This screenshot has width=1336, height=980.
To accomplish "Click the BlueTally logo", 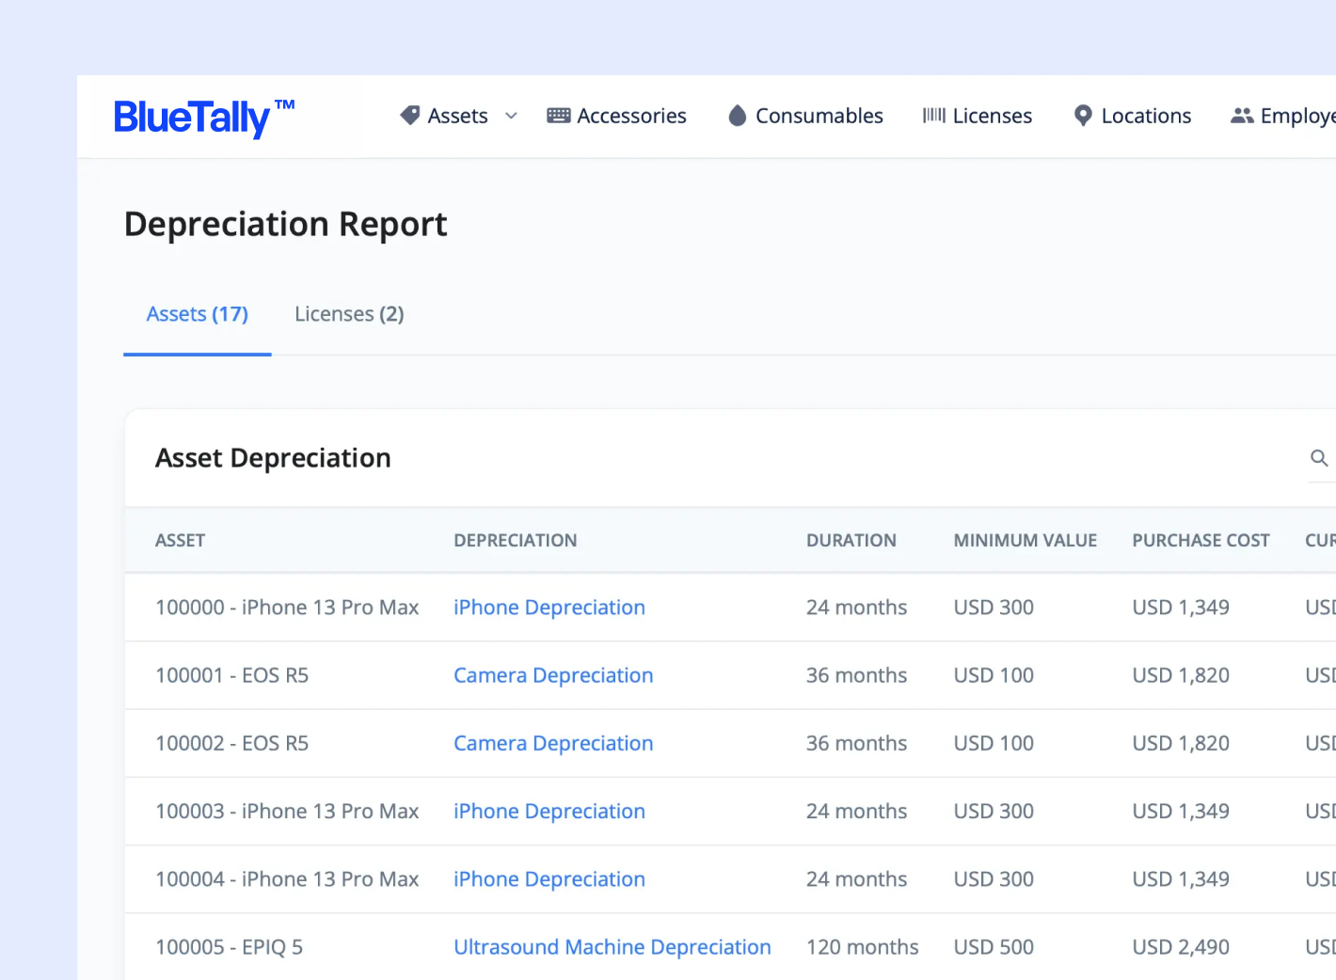I will tap(203, 118).
